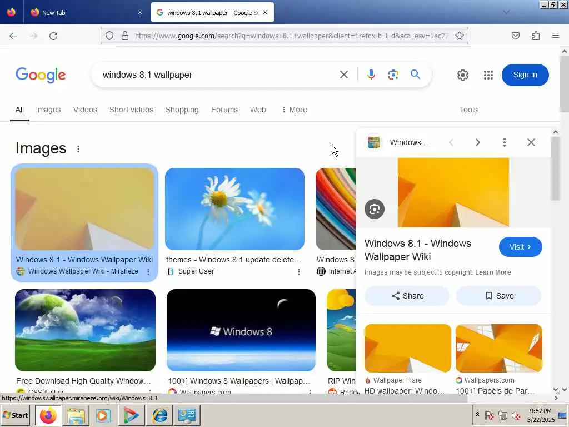
Task: Submit search with magnifier icon
Action: (x=416, y=75)
